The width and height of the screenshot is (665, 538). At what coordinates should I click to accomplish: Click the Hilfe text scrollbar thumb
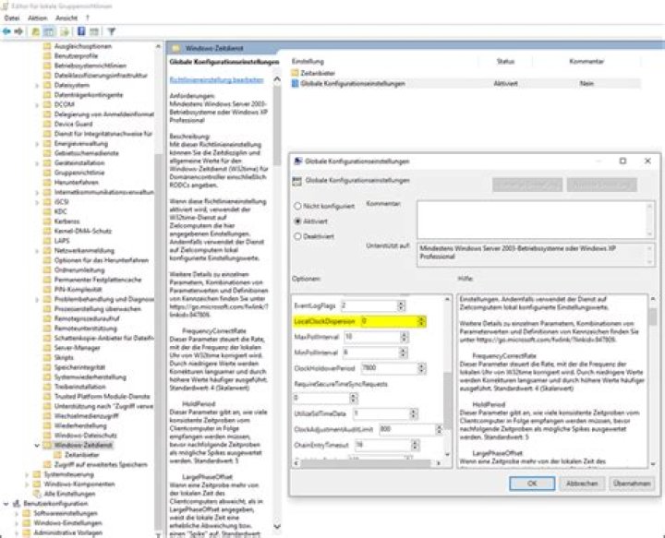653,317
